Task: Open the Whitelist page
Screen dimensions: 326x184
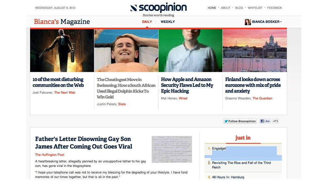Action: pos(255,8)
